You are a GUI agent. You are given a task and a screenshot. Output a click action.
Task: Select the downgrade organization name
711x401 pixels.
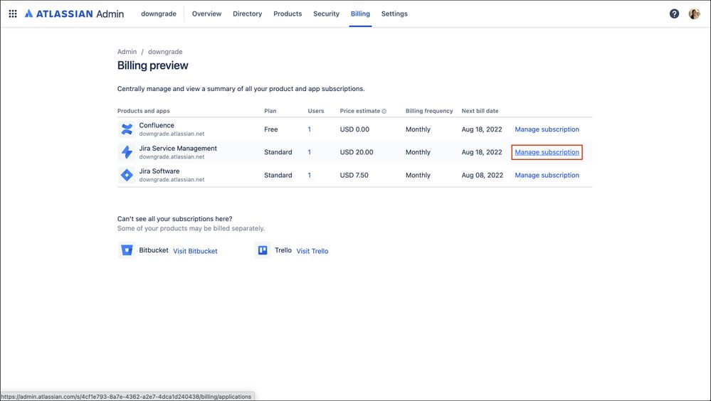coord(159,14)
